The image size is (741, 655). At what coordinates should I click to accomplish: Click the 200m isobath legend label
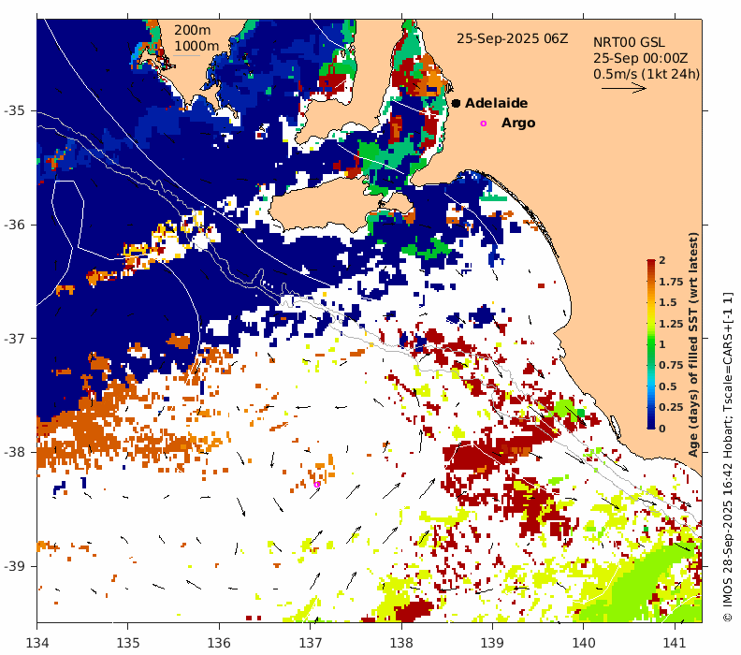click(x=193, y=30)
